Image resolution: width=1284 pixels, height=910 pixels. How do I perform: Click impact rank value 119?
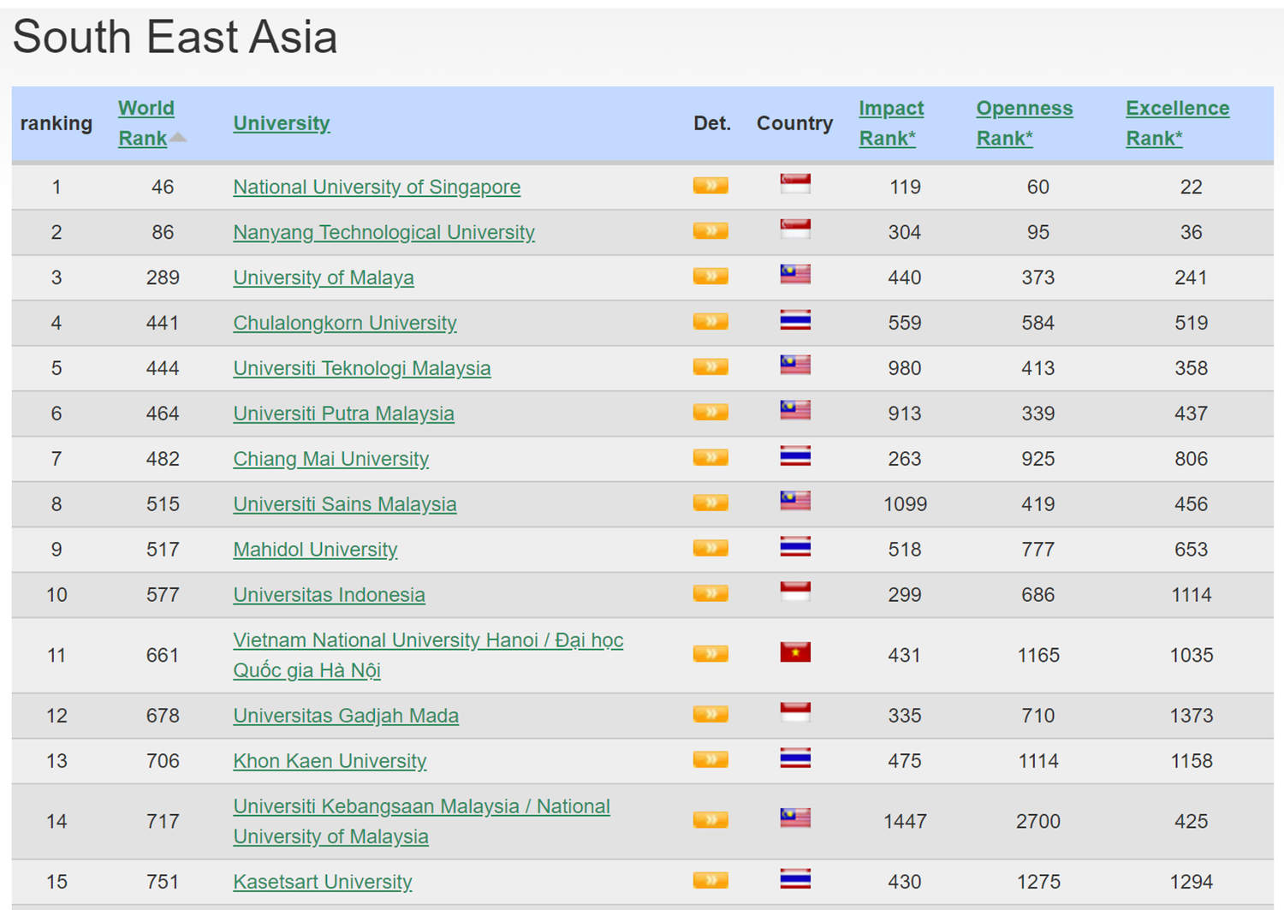coord(905,187)
